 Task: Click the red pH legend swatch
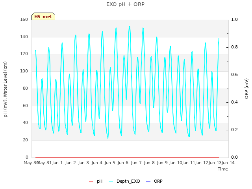pos(91,182)
